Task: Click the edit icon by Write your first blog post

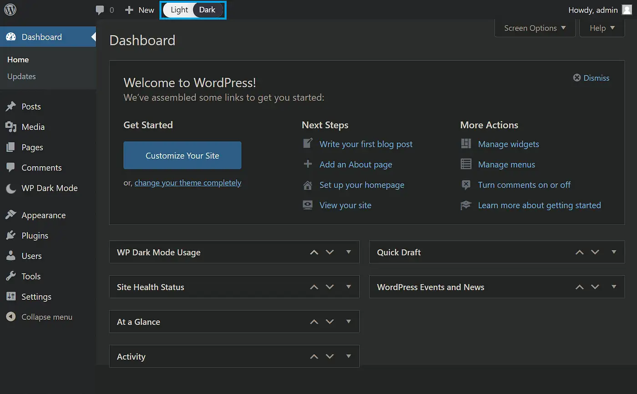Action: click(x=308, y=144)
